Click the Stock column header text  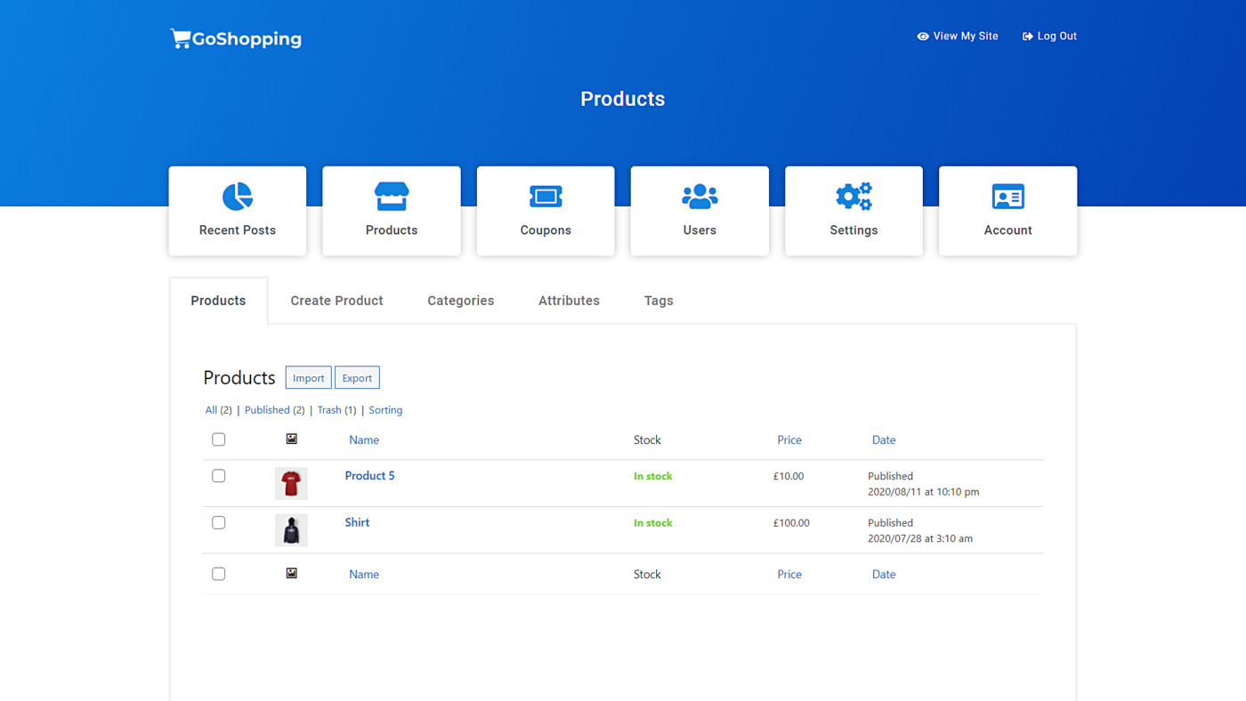pyautogui.click(x=647, y=439)
